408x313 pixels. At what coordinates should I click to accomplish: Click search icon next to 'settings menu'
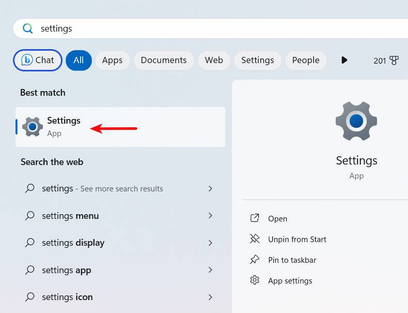pyautogui.click(x=29, y=216)
